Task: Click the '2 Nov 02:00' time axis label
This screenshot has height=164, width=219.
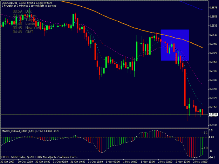Action: [165, 162]
